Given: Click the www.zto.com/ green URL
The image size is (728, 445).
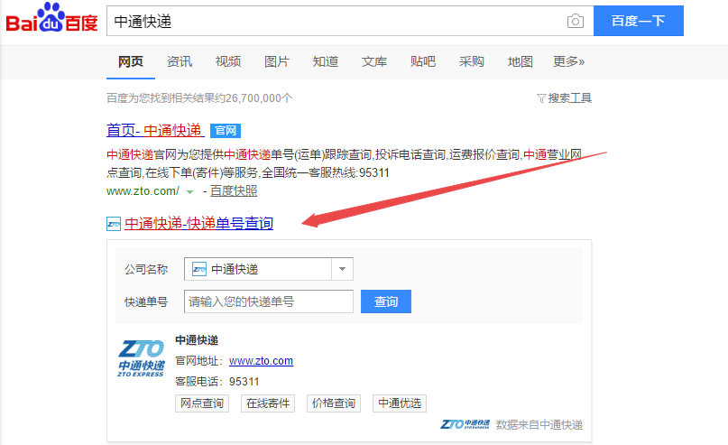Looking at the screenshot, I should point(143,191).
